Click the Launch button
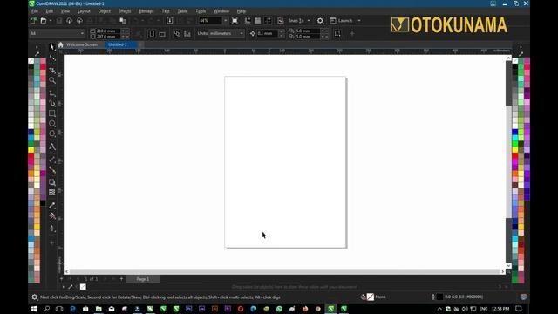 (x=342, y=21)
